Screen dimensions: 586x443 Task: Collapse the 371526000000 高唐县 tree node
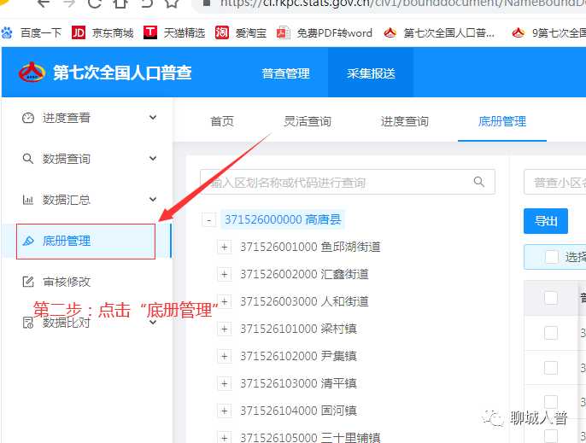click(208, 219)
